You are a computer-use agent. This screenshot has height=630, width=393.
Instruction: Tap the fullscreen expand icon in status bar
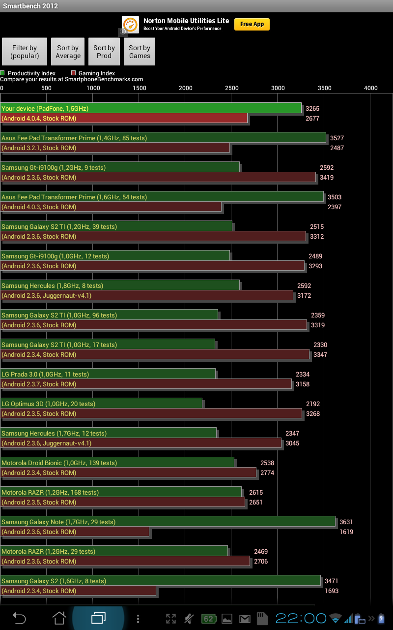(170, 619)
